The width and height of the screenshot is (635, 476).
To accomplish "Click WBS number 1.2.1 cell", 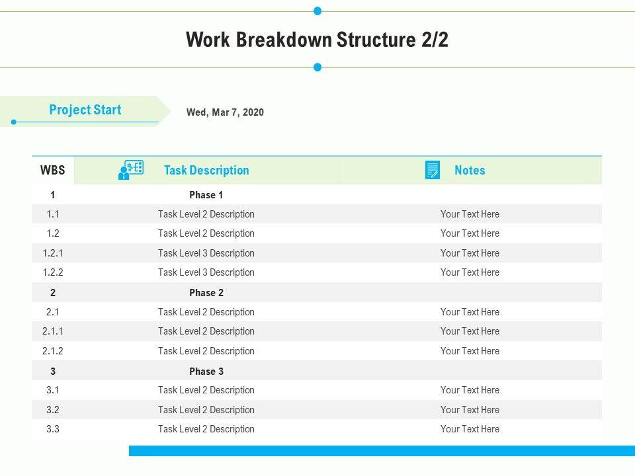I will (53, 253).
